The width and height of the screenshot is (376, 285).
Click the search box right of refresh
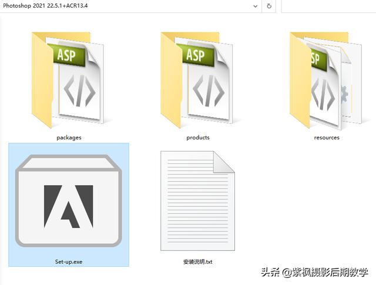coord(328,6)
